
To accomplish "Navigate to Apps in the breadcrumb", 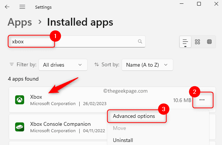I will point(20,22).
